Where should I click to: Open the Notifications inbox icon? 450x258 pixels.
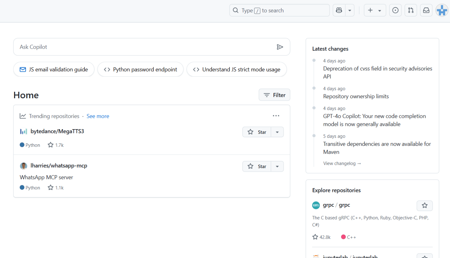tap(426, 10)
